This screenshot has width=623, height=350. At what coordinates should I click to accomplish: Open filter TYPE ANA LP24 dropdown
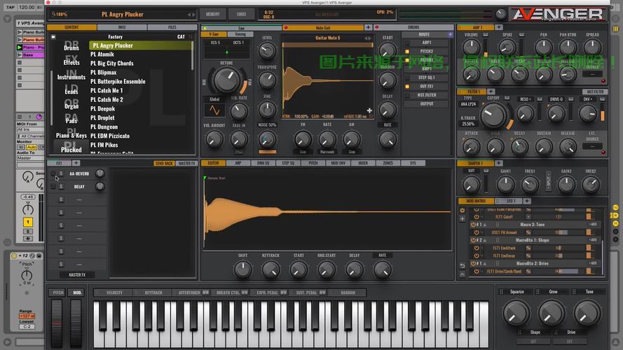tap(468, 104)
